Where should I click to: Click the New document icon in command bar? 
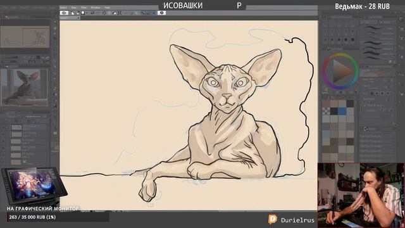tap(73, 13)
